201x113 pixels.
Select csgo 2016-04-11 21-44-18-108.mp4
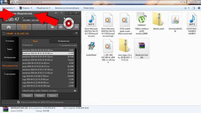(x=48, y=86)
